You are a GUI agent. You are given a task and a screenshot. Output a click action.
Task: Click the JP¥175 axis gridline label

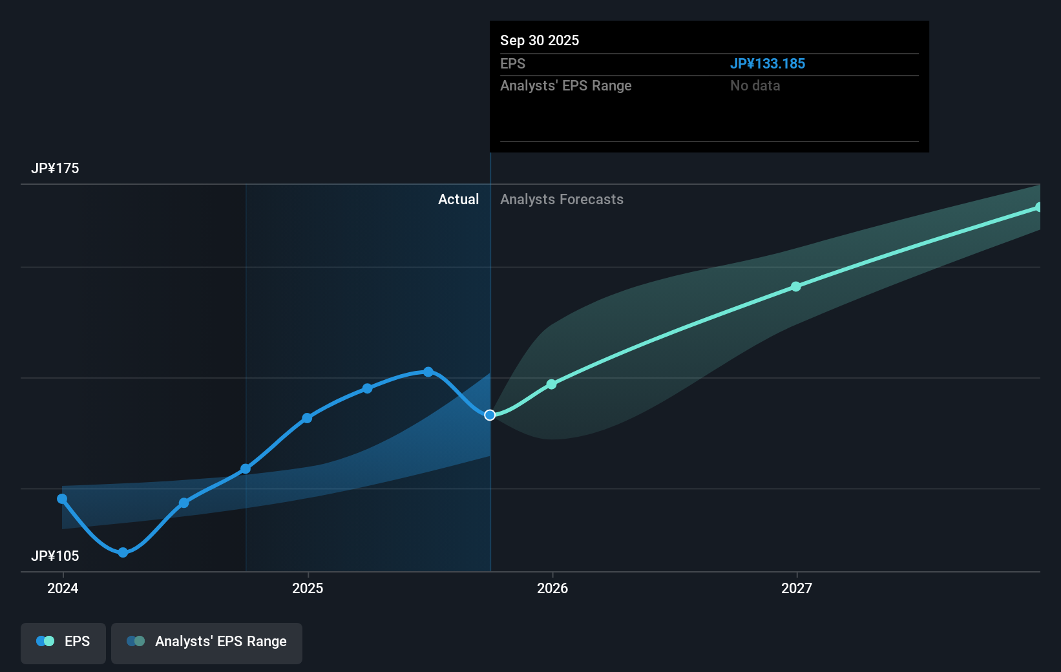56,168
